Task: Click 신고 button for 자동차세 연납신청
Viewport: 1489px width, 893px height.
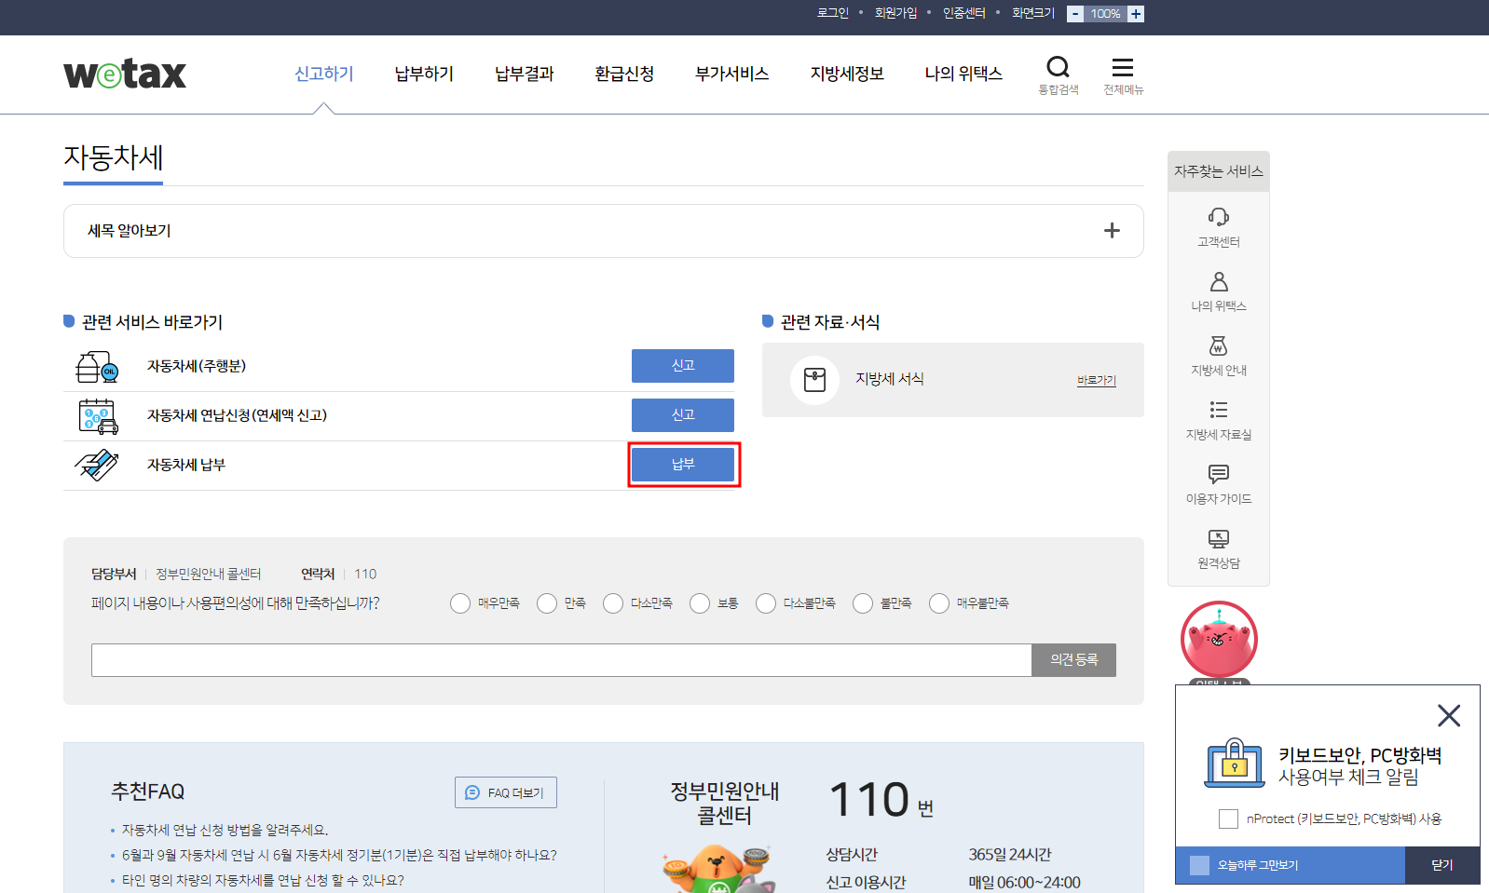Action: click(683, 415)
